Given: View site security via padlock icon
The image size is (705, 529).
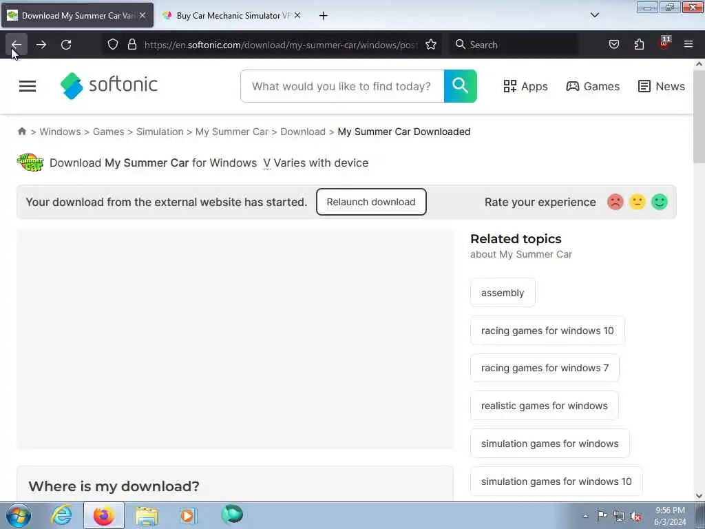Looking at the screenshot, I should coord(131,45).
